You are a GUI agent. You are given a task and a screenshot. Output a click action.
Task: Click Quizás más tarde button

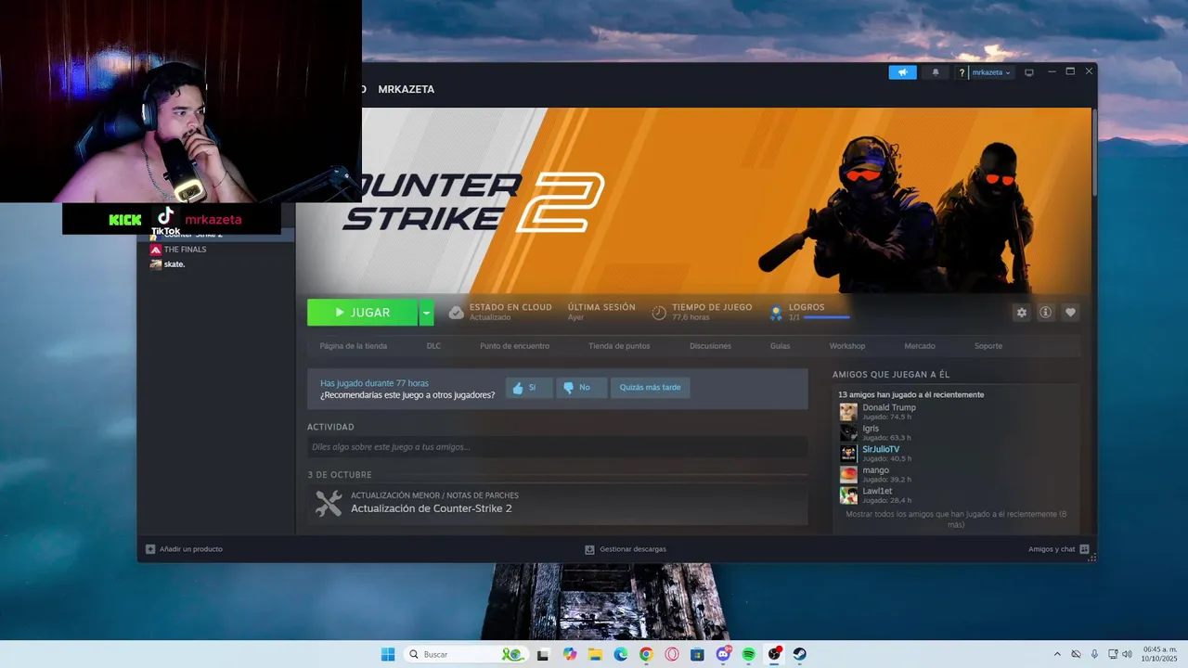(x=650, y=388)
